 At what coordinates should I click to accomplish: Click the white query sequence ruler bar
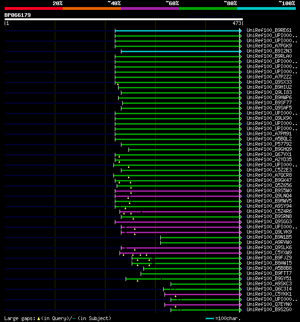click(x=124, y=19)
